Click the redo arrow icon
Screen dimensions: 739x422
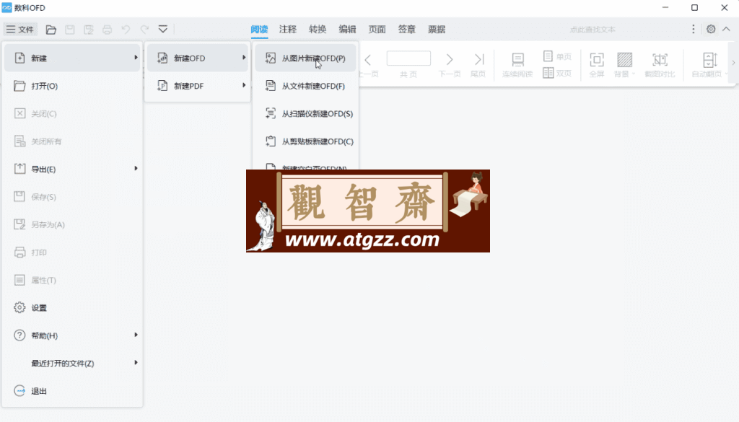(x=144, y=30)
